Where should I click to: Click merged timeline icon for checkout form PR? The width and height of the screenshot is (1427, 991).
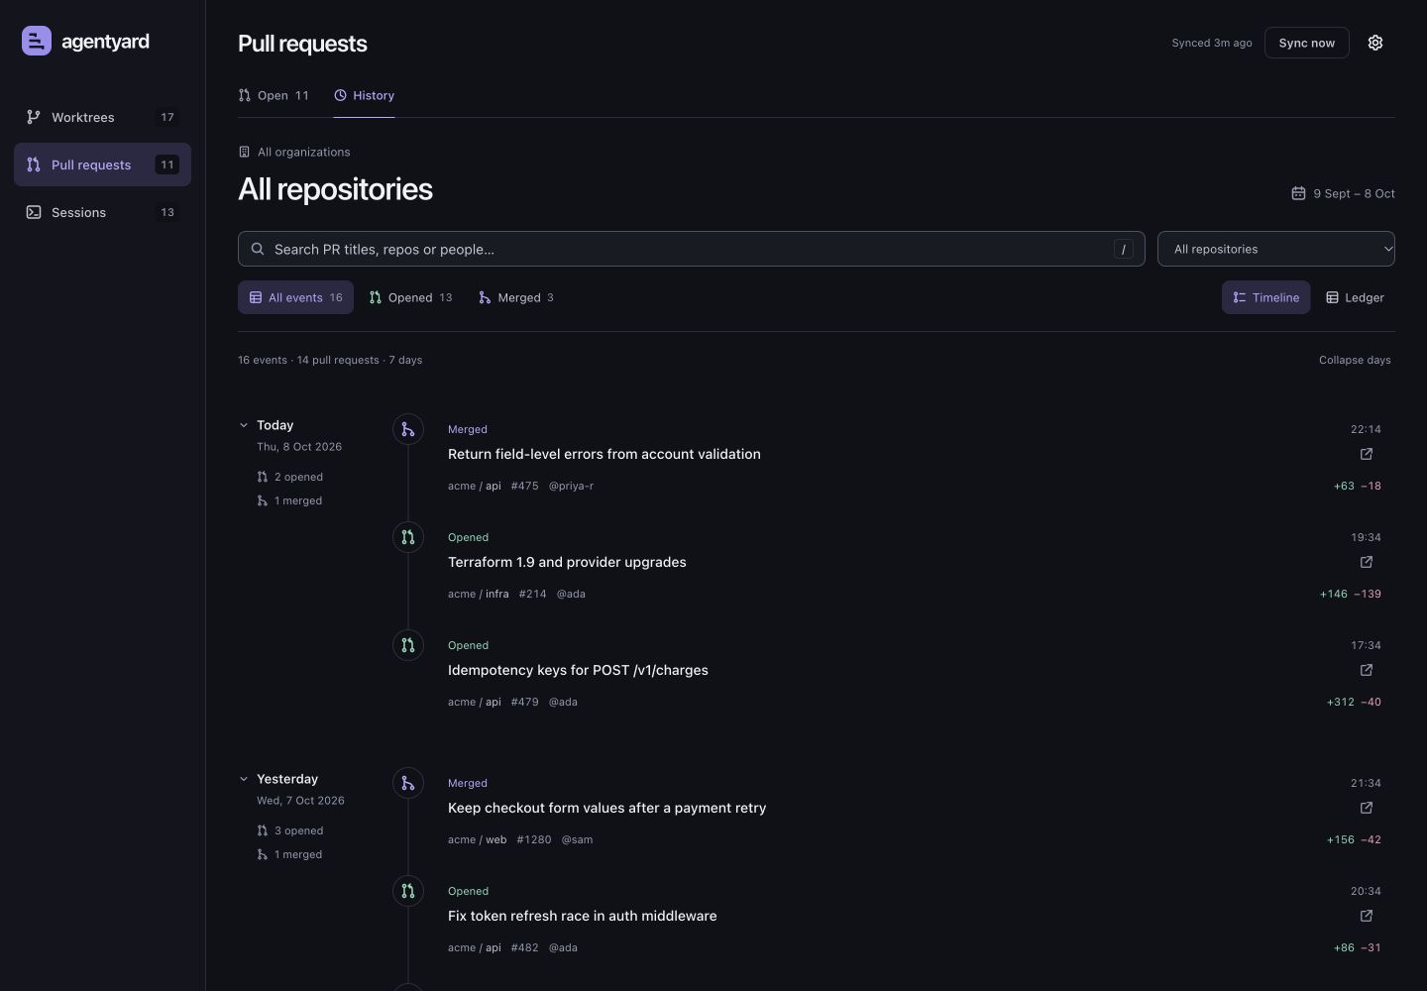(x=408, y=783)
